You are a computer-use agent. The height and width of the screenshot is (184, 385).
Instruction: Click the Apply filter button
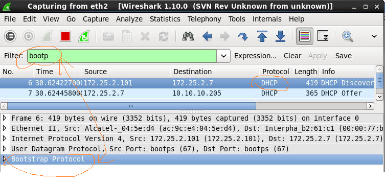pos(318,56)
